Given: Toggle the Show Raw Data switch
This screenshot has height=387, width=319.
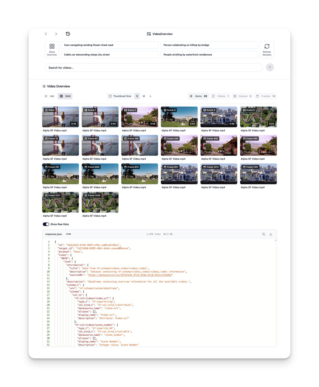Looking at the screenshot, I should coord(46,224).
